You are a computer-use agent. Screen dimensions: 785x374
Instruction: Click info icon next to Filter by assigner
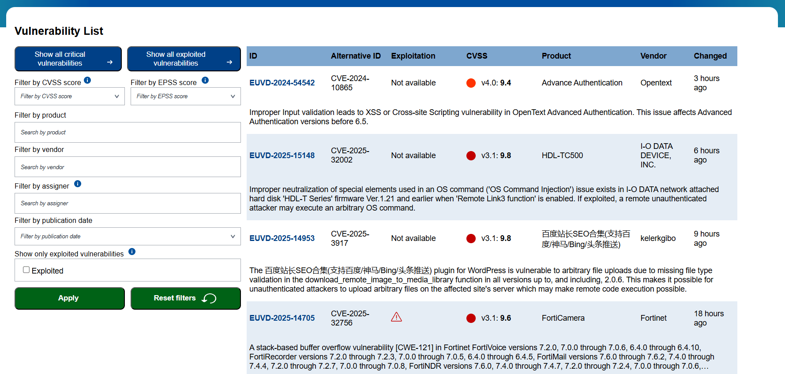tap(78, 184)
